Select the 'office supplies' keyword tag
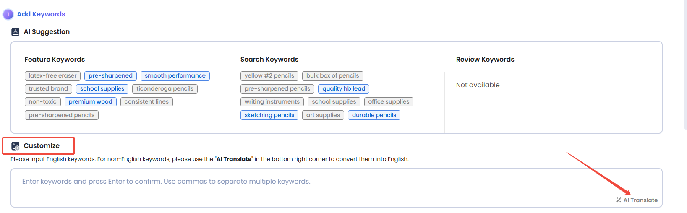Screen dimensions: 687x213 (389, 102)
